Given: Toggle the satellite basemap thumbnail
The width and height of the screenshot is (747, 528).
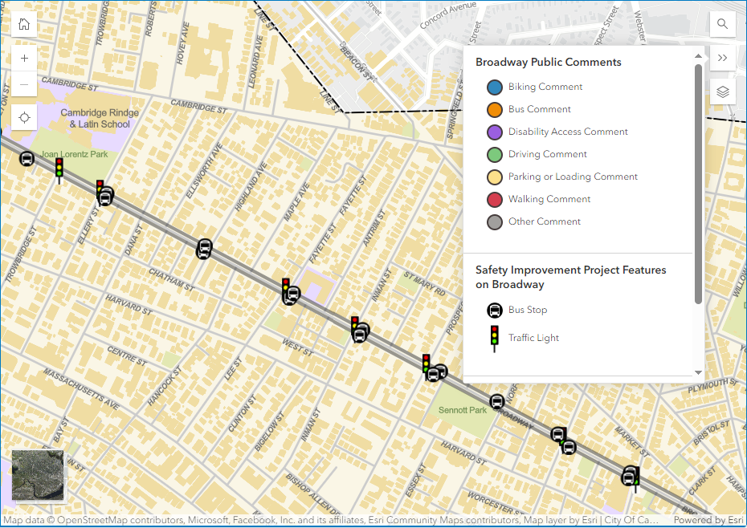Looking at the screenshot, I should 39,476.
